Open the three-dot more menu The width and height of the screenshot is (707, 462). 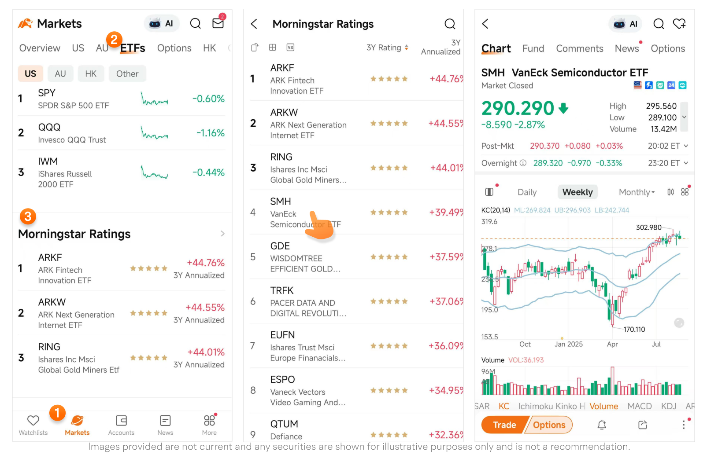684,425
